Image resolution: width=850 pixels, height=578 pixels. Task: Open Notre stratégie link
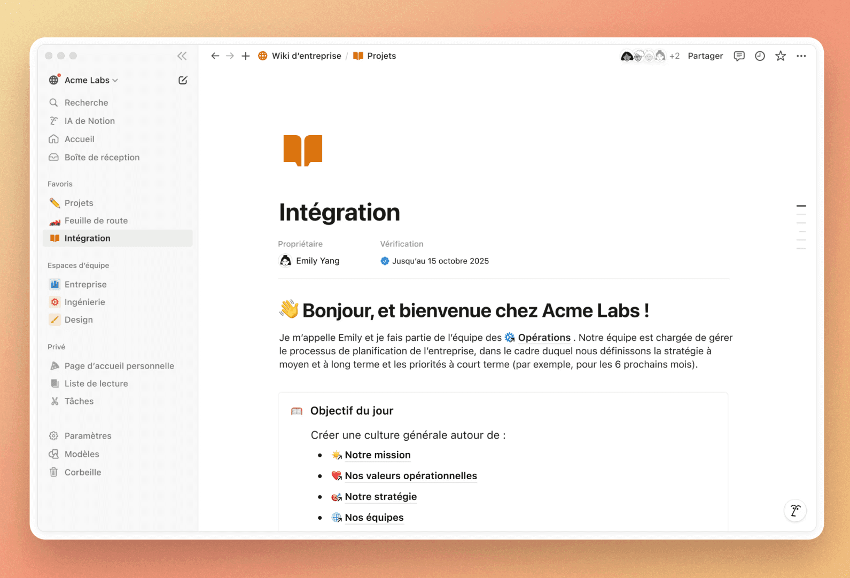pyautogui.click(x=374, y=497)
